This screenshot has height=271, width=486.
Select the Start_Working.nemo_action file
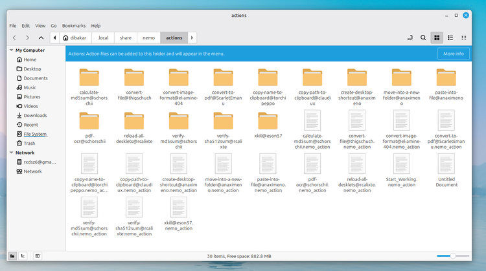pyautogui.click(x=402, y=170)
